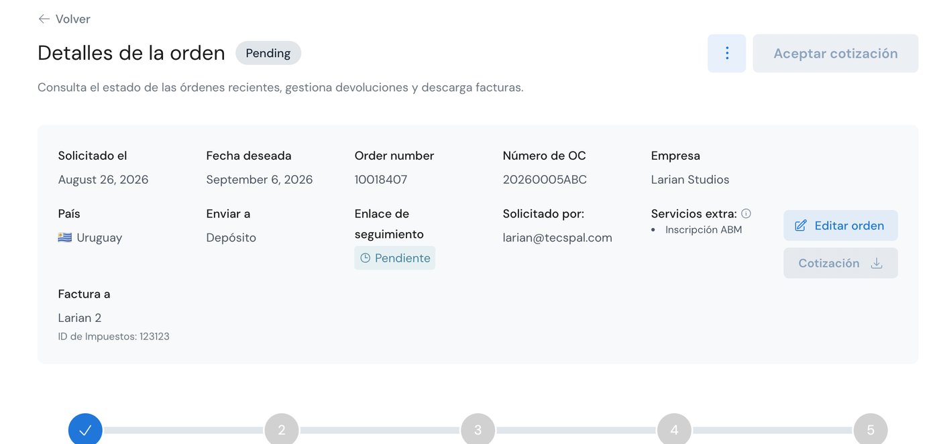Click the info icon beside Servicios extra

tap(746, 213)
